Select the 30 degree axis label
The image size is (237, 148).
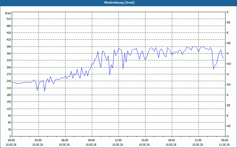coord(9,129)
